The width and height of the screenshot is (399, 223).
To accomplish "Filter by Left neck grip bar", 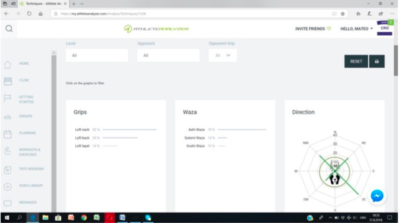I will point(130,129).
